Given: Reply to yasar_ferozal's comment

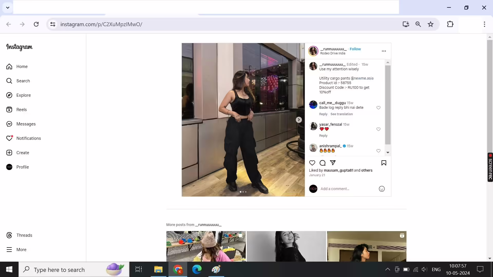Looking at the screenshot, I should pos(323,136).
